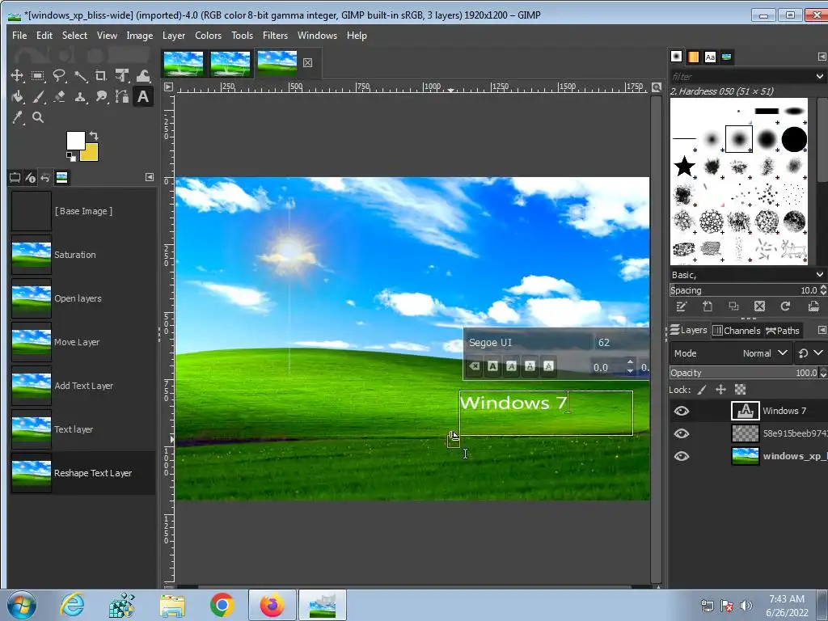Viewport: 828px width, 621px height.
Task: Select the Rectangle Select tool
Action: point(37,76)
